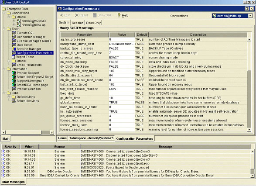256x186 pixels.
Task: Maximize the Configuration Parameters panel
Action: [247, 8]
